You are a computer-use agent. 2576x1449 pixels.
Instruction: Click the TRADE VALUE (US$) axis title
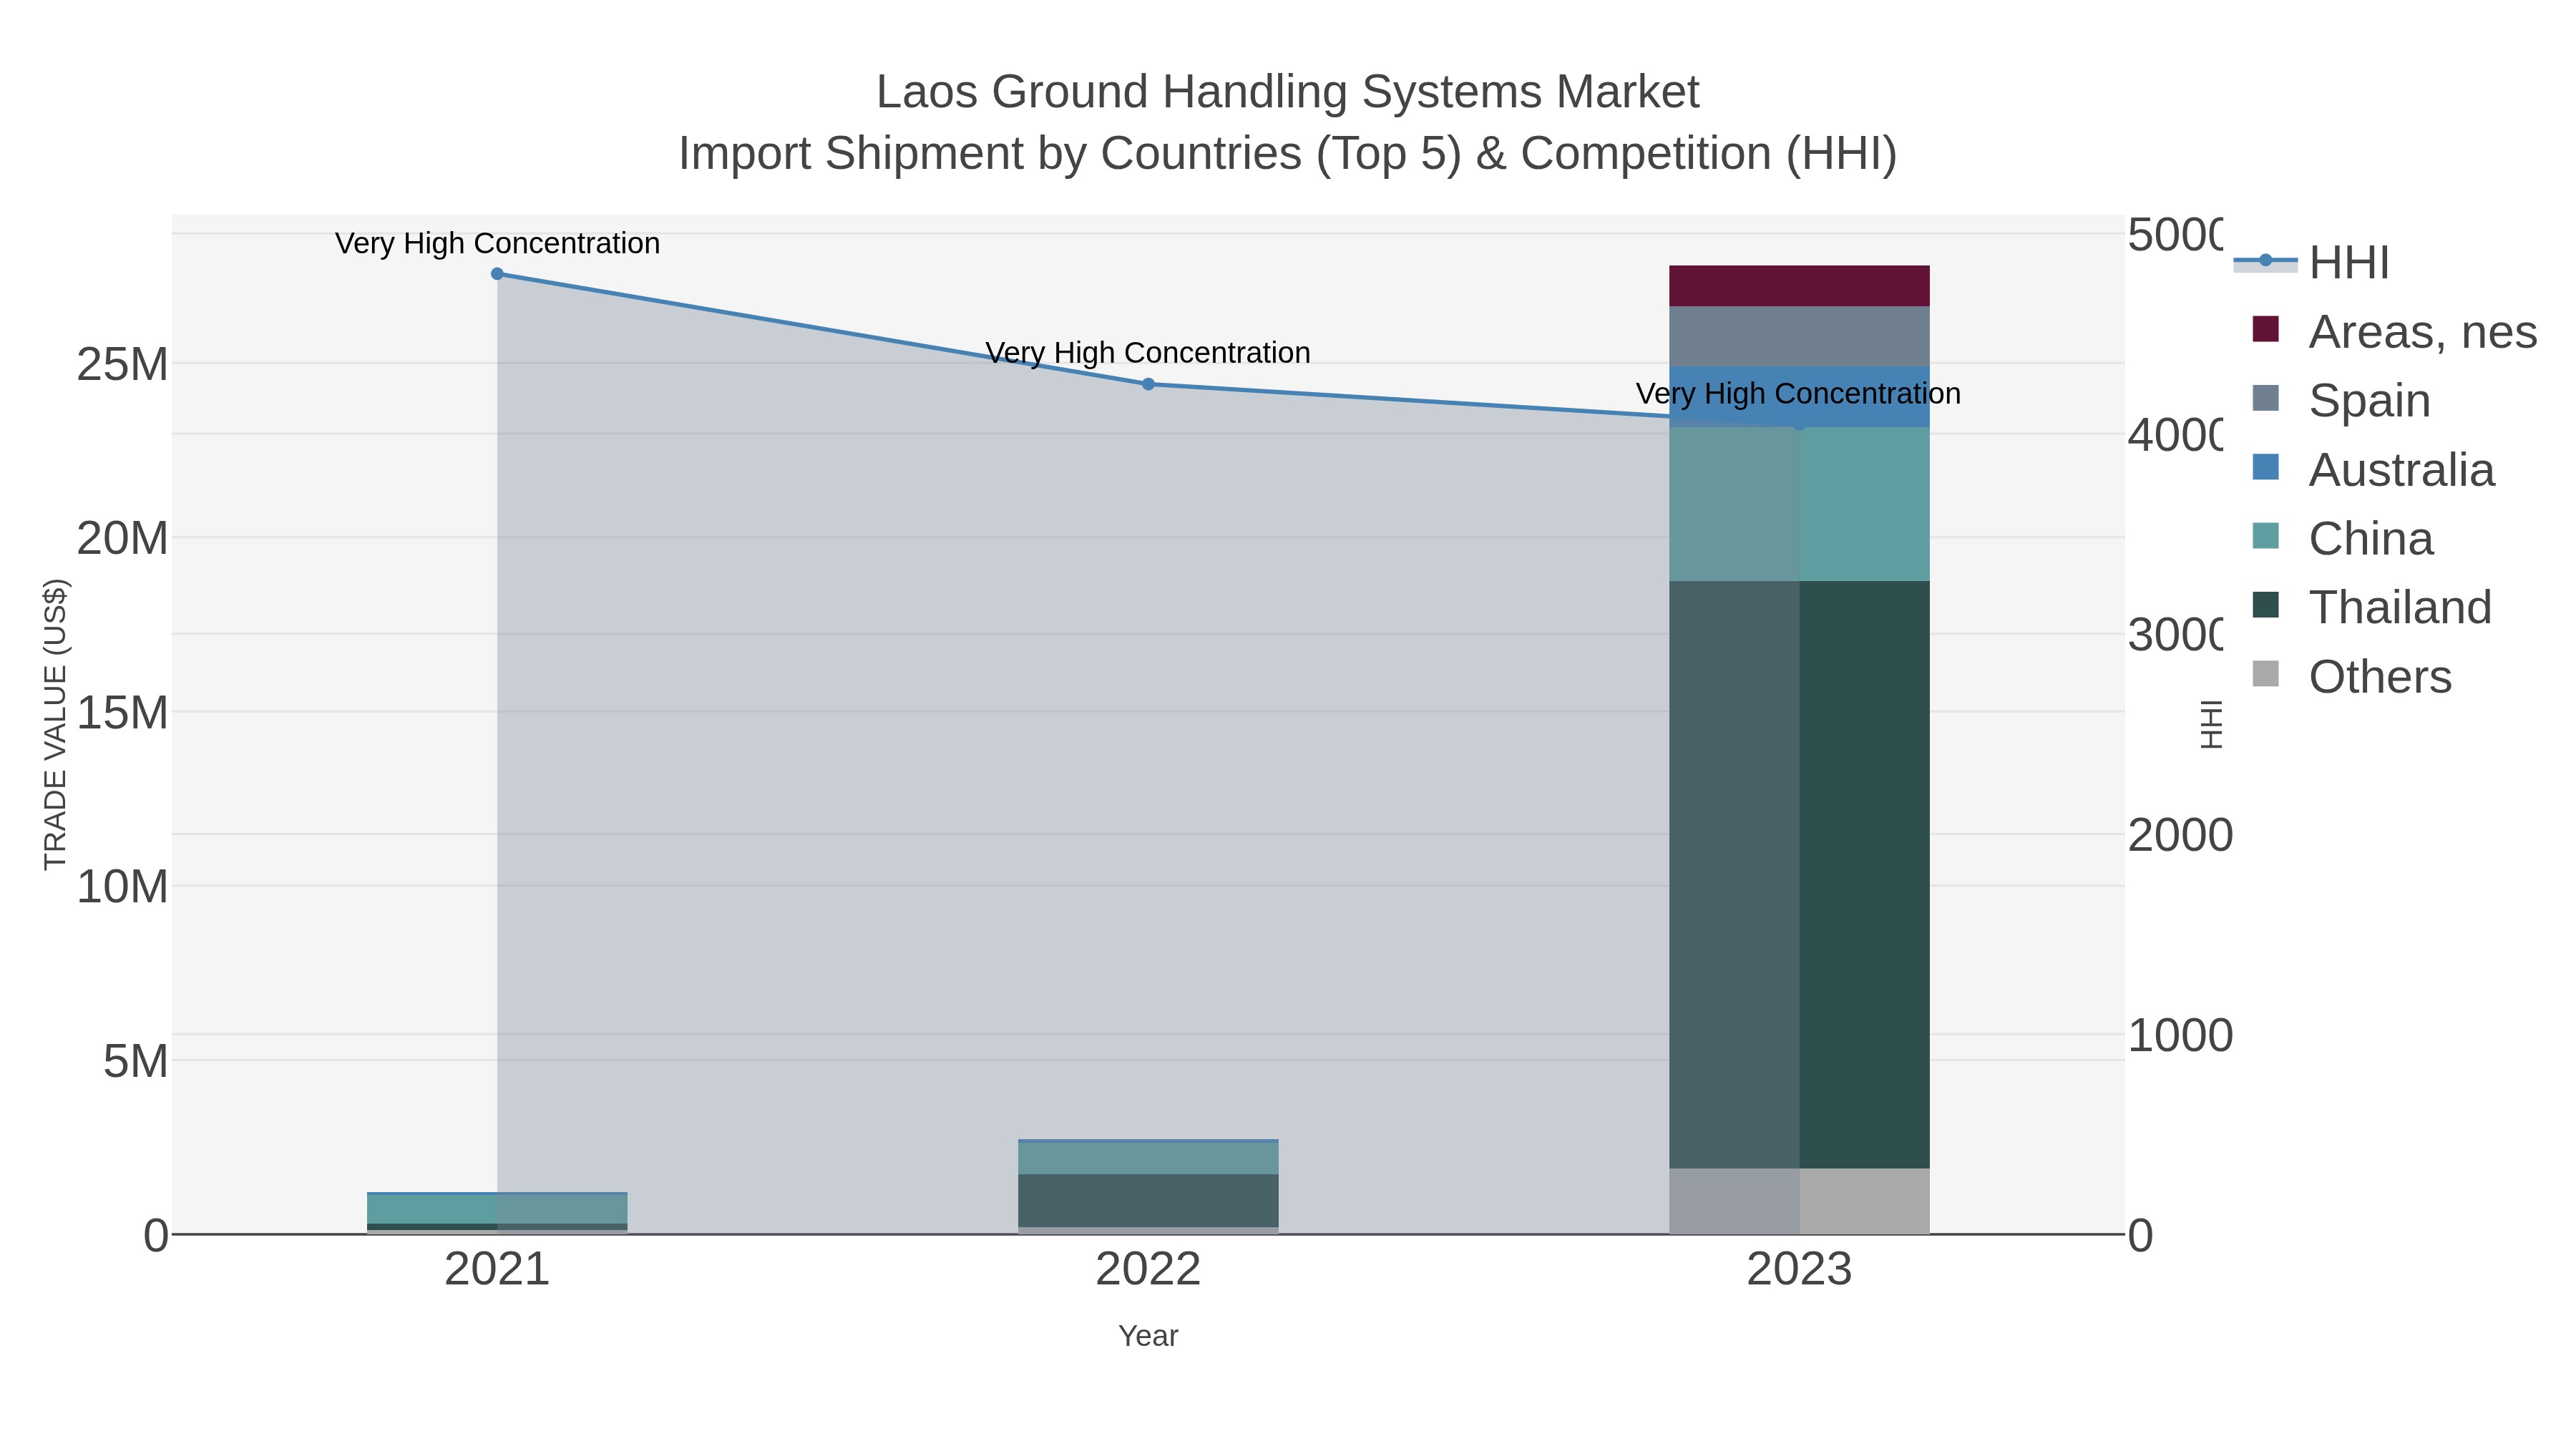coord(55,724)
